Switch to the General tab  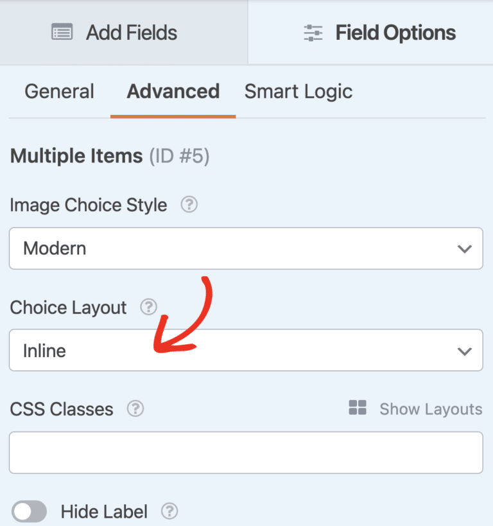(x=59, y=91)
